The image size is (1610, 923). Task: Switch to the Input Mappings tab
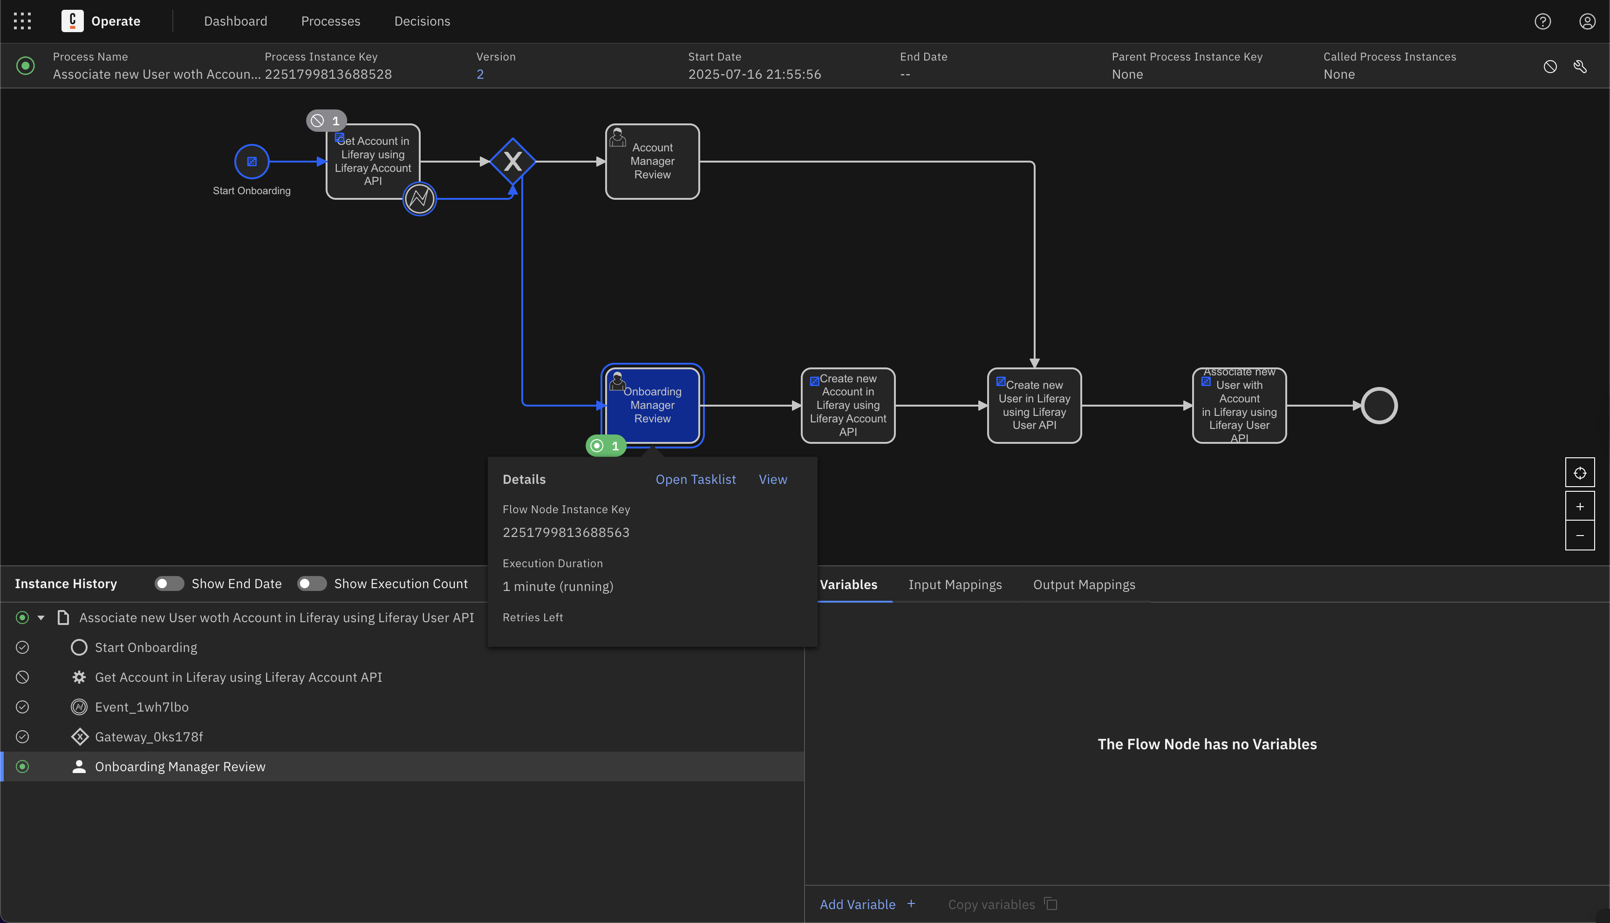955,584
